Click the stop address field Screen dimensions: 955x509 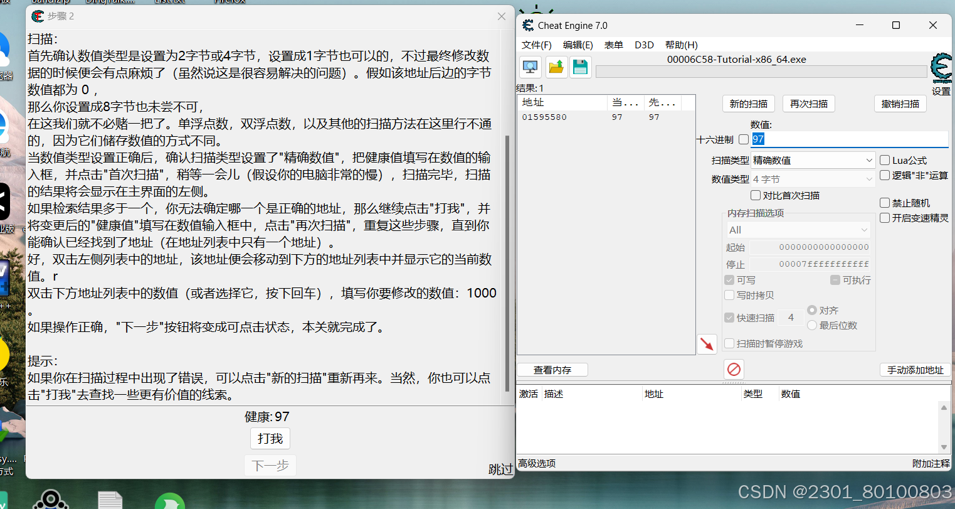click(810, 264)
